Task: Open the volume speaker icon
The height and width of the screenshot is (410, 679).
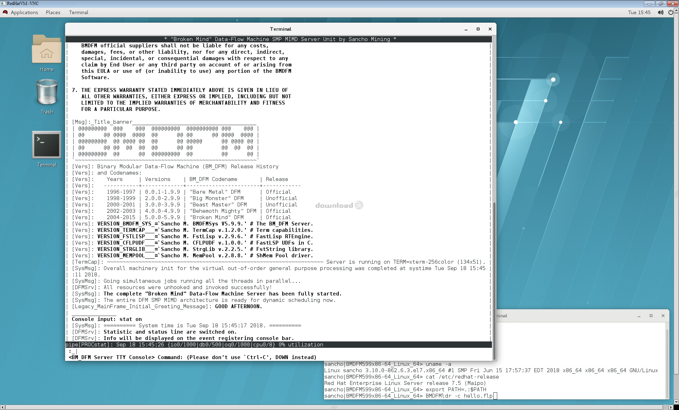Action: pos(660,12)
